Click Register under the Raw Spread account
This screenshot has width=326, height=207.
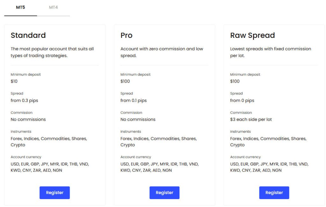[274, 192]
